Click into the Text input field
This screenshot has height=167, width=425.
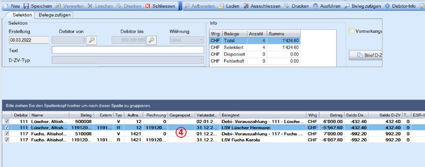(x=128, y=50)
